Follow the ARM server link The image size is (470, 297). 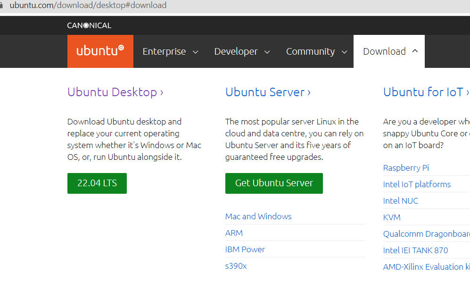[x=234, y=233]
